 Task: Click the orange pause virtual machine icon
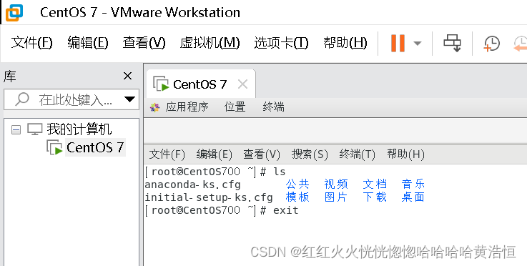pos(398,43)
